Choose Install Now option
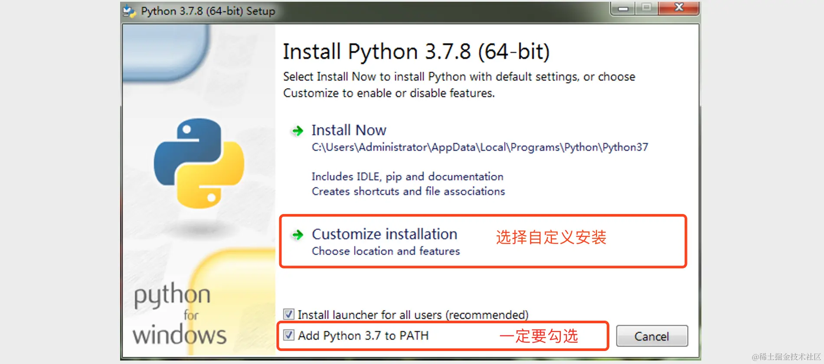Viewport: 824px width, 364px height. 349,130
